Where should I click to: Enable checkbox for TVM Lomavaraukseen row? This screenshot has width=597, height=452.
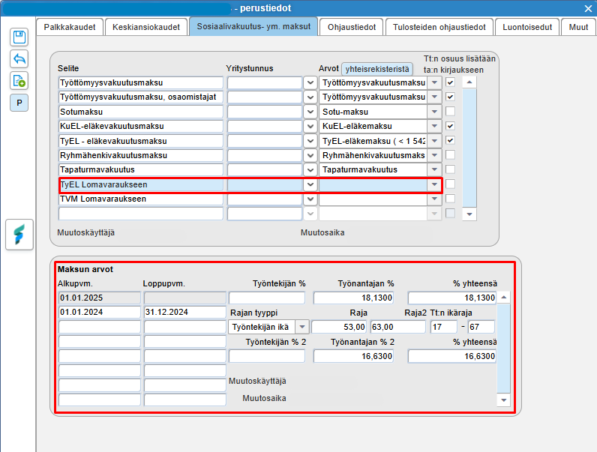(450, 198)
